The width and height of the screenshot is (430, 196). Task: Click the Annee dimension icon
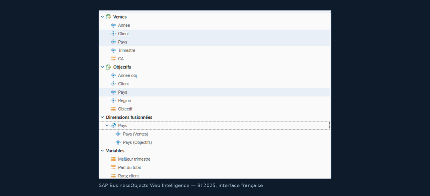click(x=113, y=25)
